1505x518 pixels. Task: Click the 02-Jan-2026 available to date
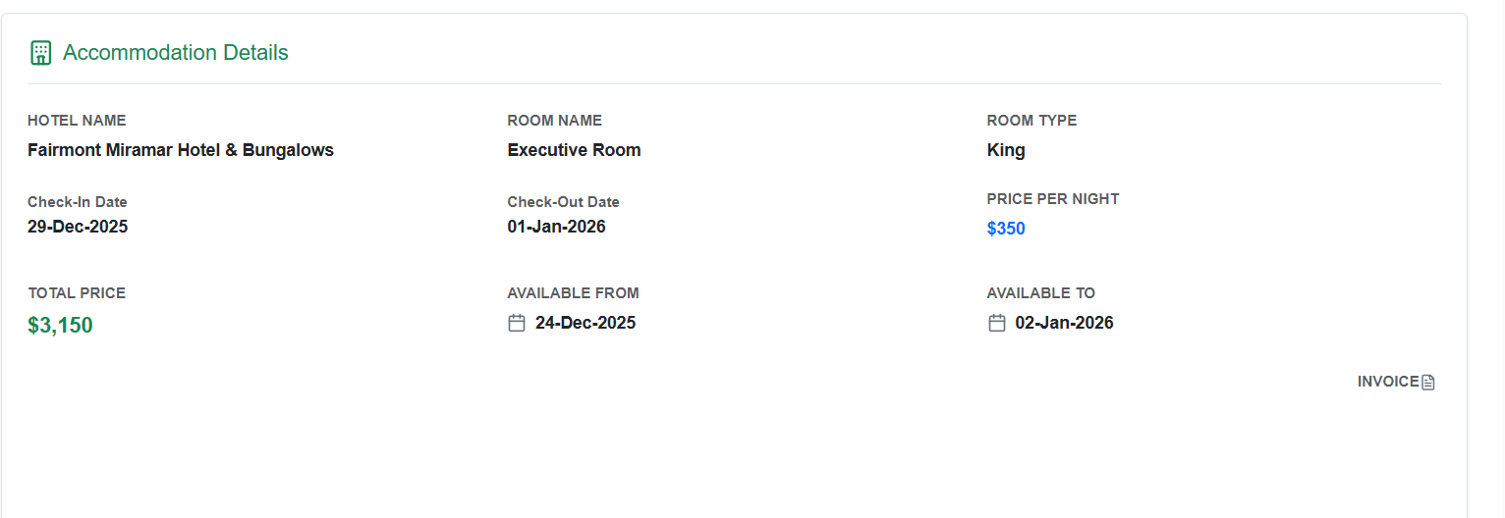point(1064,323)
